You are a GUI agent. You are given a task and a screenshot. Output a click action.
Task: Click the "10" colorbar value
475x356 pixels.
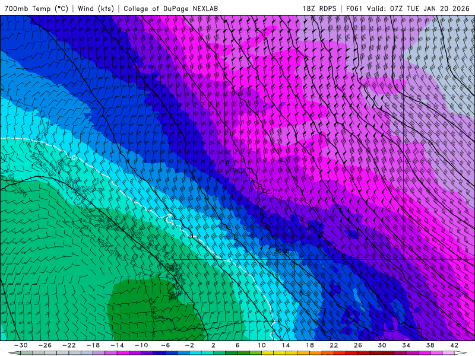(x=262, y=345)
